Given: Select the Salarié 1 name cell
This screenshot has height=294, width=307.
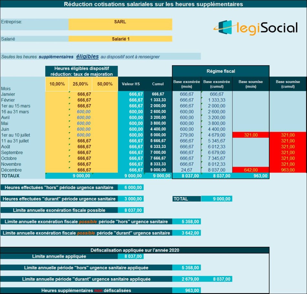Looking at the screenshot, I should 120,39.
